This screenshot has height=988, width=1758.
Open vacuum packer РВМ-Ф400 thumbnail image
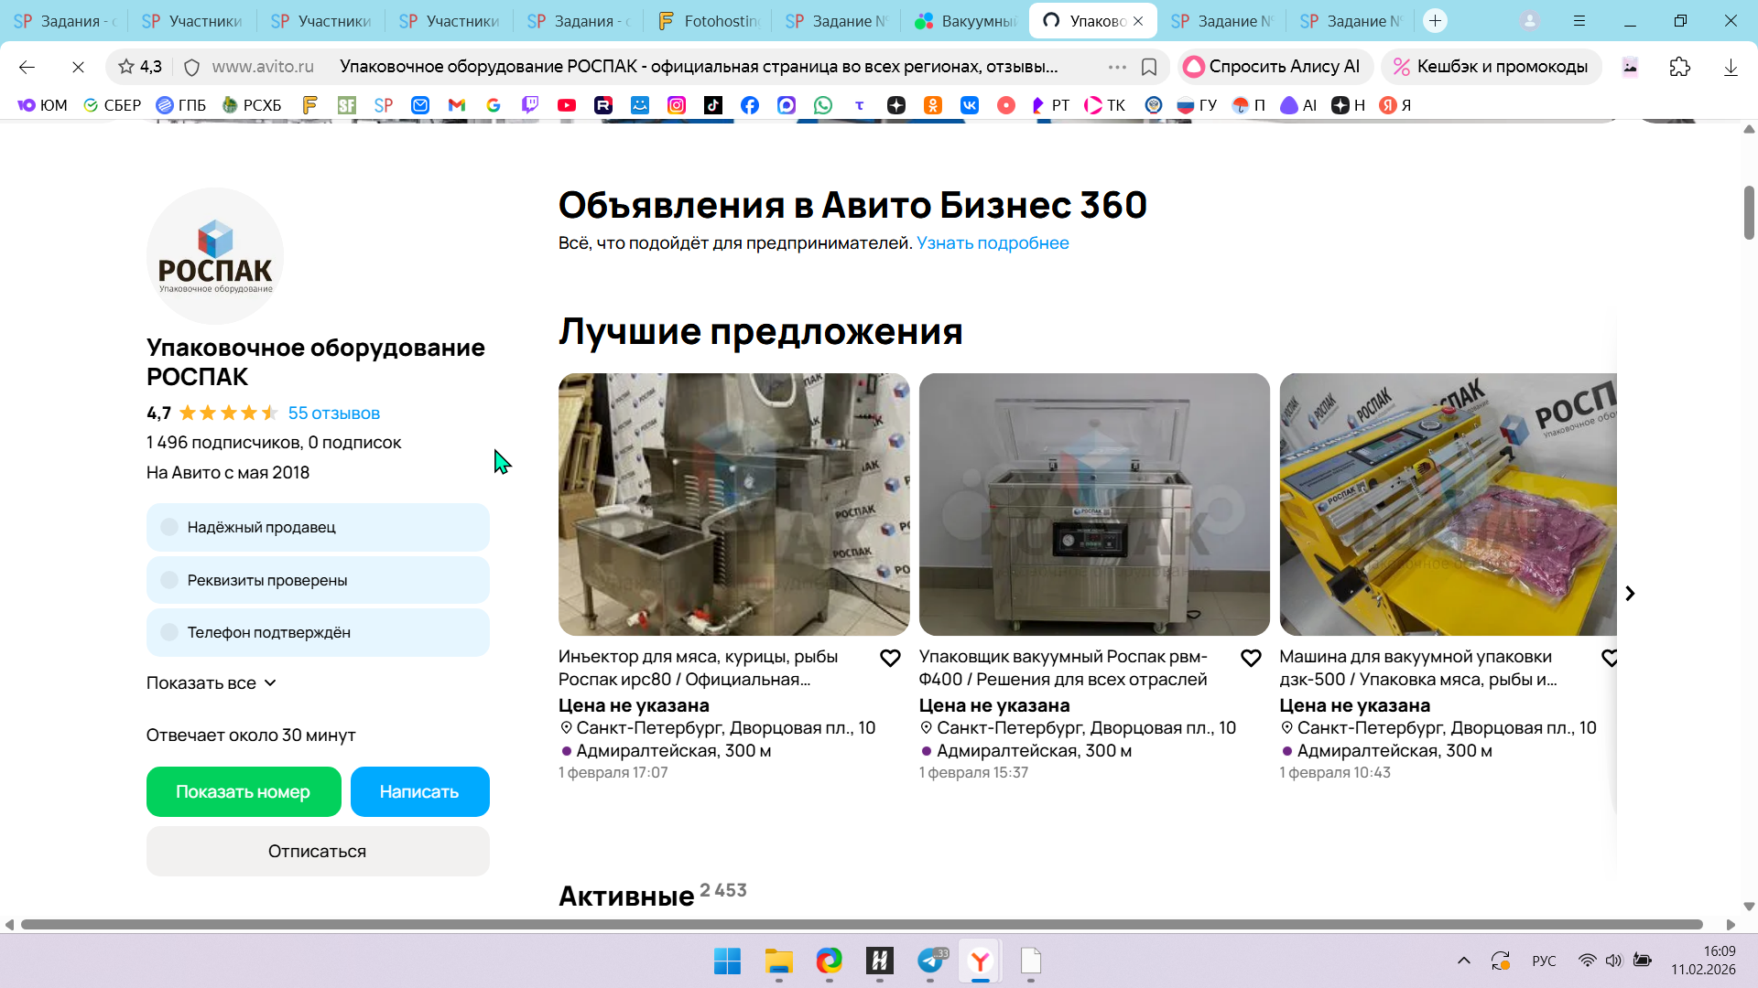click(x=1094, y=504)
